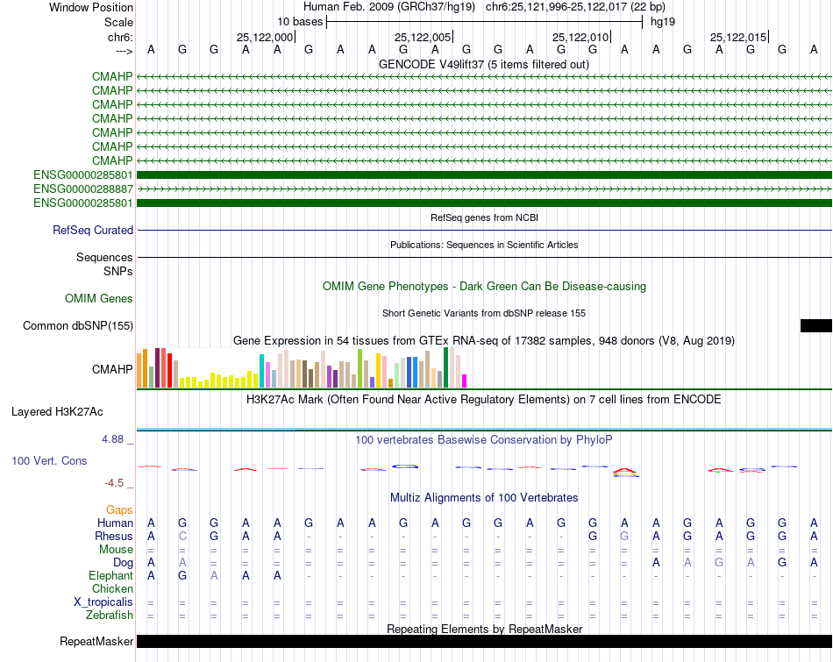Click the Human species label
Screen dimensions: 833x662
tap(115, 523)
